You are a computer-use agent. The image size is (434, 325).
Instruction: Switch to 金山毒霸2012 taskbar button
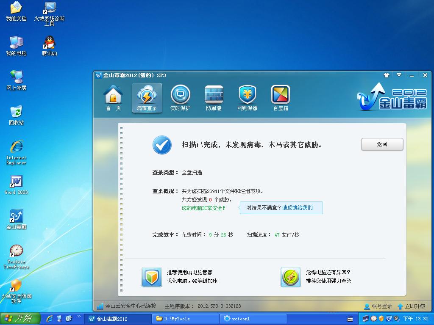(x=118, y=319)
